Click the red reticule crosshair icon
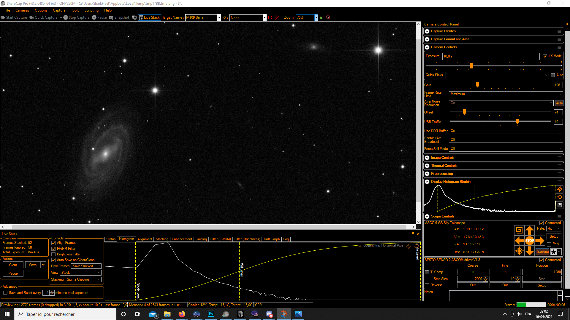 coord(277,17)
